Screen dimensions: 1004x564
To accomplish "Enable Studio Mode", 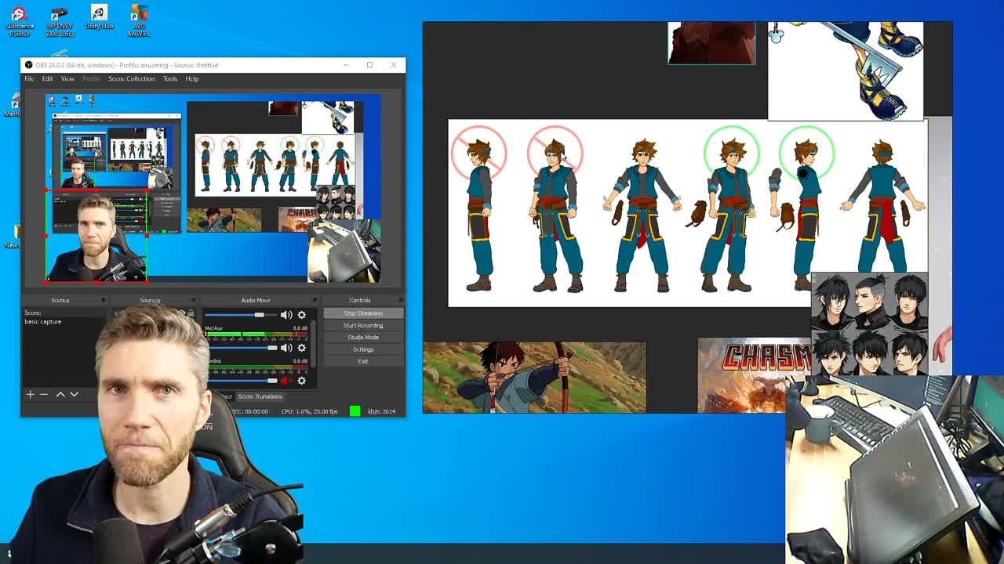I will pyautogui.click(x=362, y=337).
